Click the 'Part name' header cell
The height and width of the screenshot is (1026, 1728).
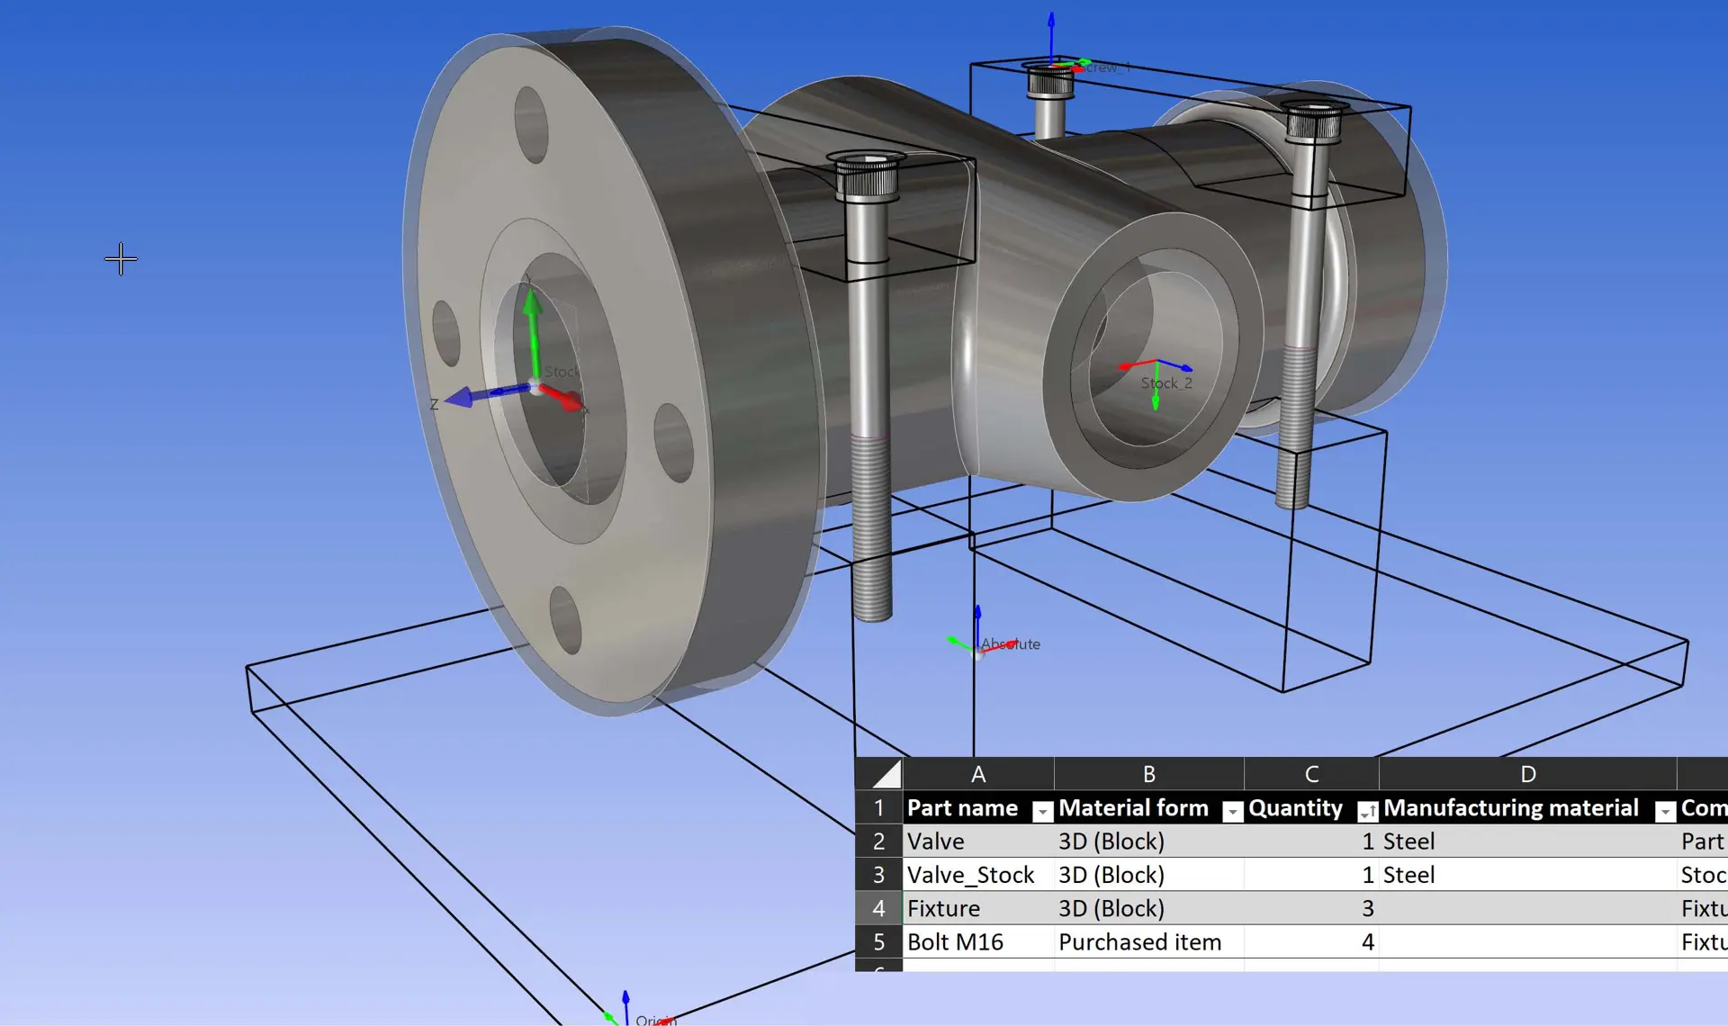[x=978, y=808]
